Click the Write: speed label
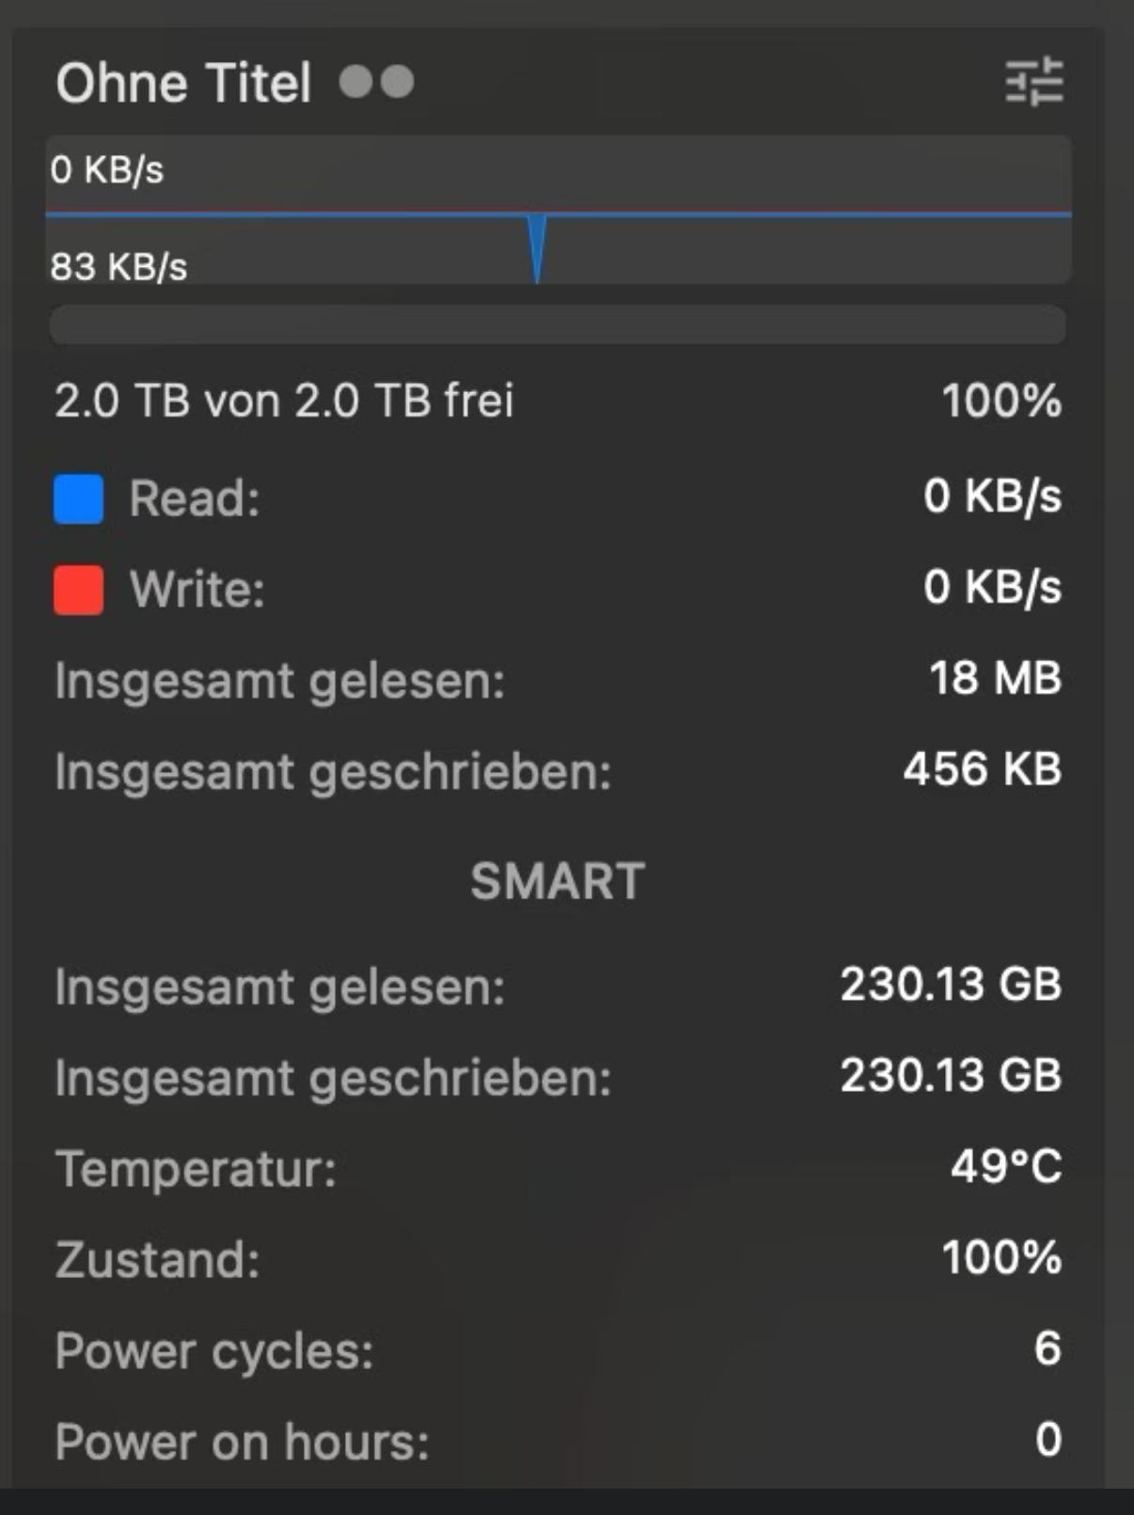This screenshot has width=1134, height=1515. [x=197, y=590]
